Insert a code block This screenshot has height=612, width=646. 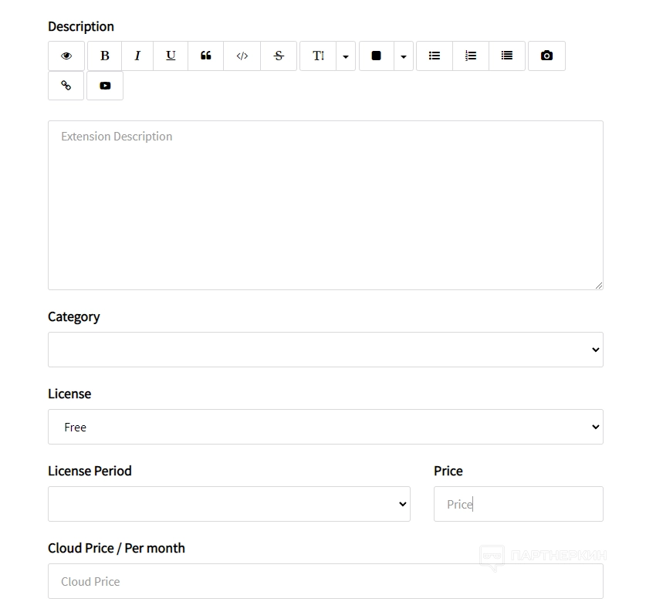click(x=242, y=56)
